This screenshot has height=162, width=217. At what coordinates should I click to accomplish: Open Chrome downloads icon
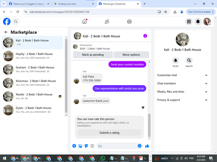(x=175, y=12)
